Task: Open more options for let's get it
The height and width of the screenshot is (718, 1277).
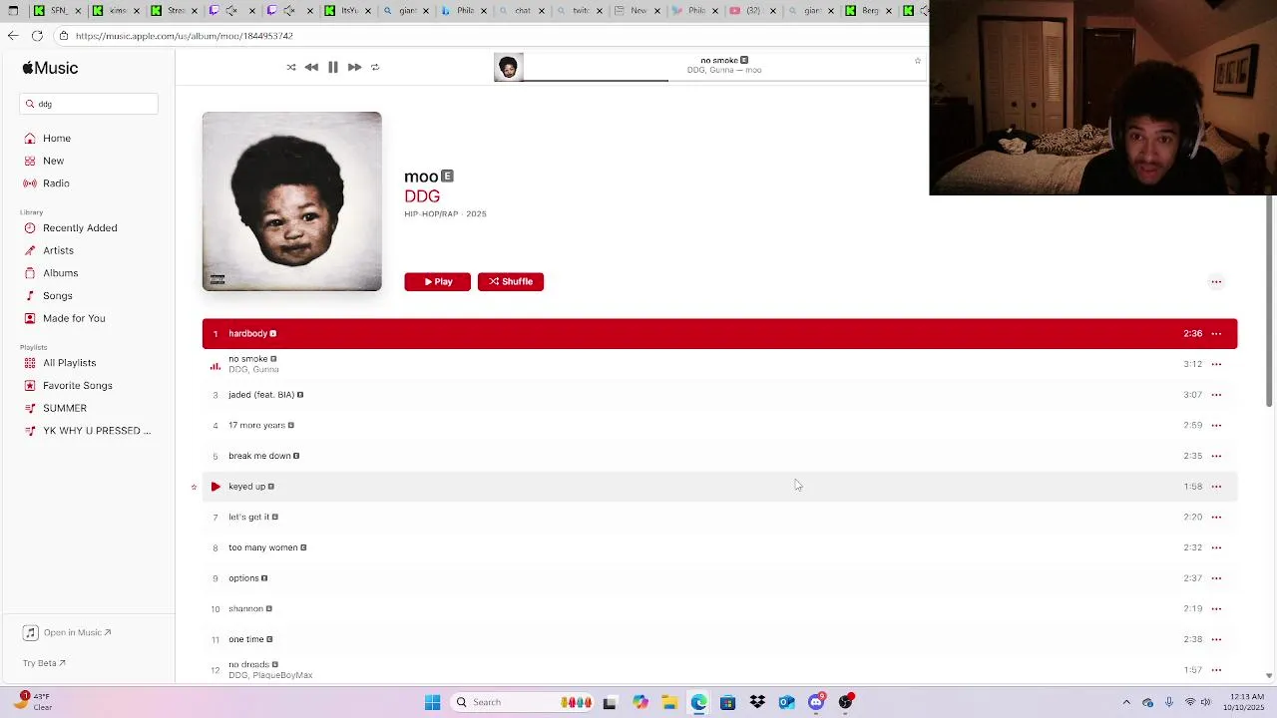Action: point(1216,518)
